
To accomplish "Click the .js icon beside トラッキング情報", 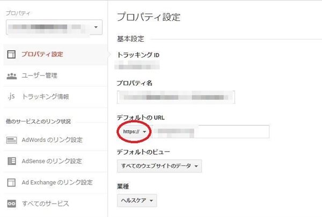I will (x=11, y=97).
